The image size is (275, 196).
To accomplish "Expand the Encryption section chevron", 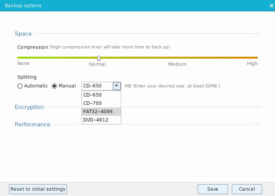I will (258, 107).
